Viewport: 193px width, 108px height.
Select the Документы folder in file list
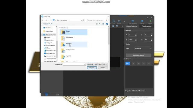74,38
